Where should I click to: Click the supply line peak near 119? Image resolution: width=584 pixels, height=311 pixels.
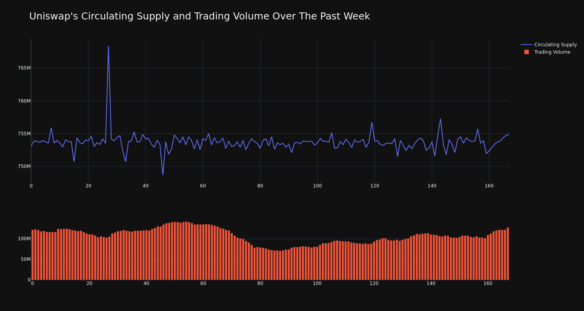pos(372,122)
